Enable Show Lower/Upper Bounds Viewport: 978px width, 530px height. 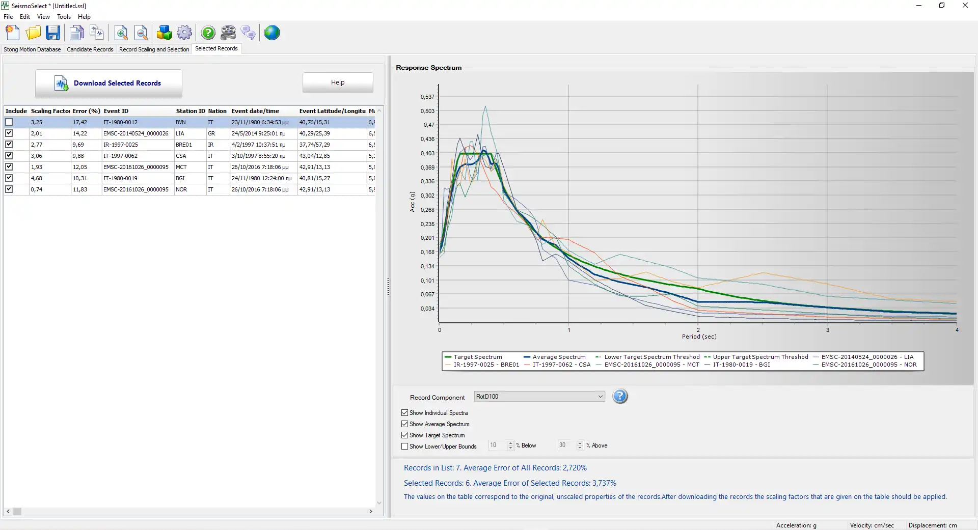405,447
